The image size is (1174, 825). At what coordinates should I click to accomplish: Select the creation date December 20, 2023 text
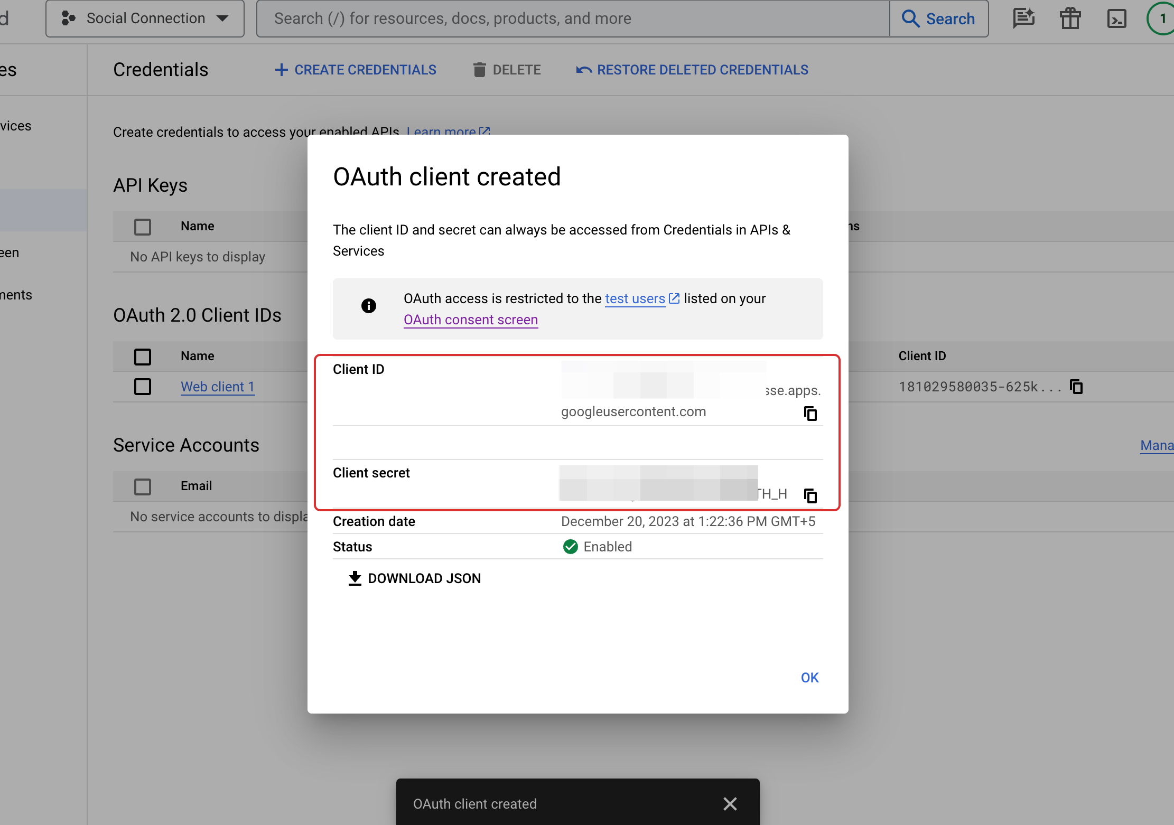[688, 521]
